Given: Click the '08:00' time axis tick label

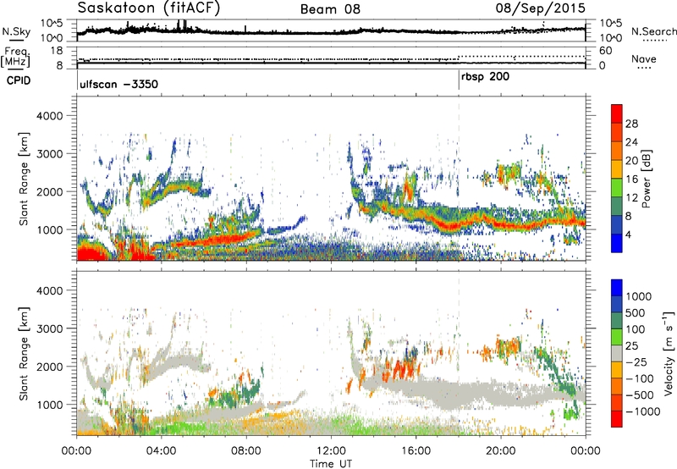Looking at the screenshot, I should [246, 451].
